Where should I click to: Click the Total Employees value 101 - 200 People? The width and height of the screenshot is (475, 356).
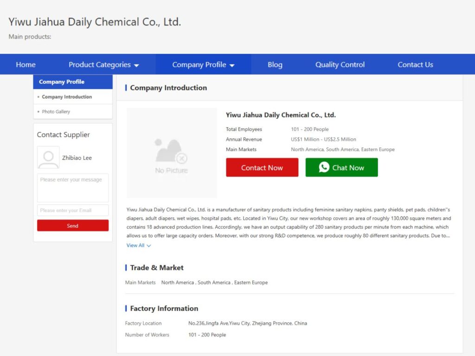tap(310, 129)
